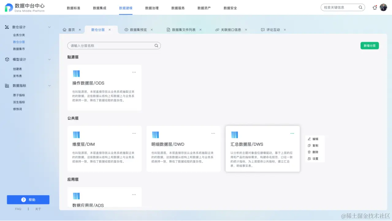The width and height of the screenshot is (392, 221).
Task: Click the notification bell icon
Action: tap(374, 7)
